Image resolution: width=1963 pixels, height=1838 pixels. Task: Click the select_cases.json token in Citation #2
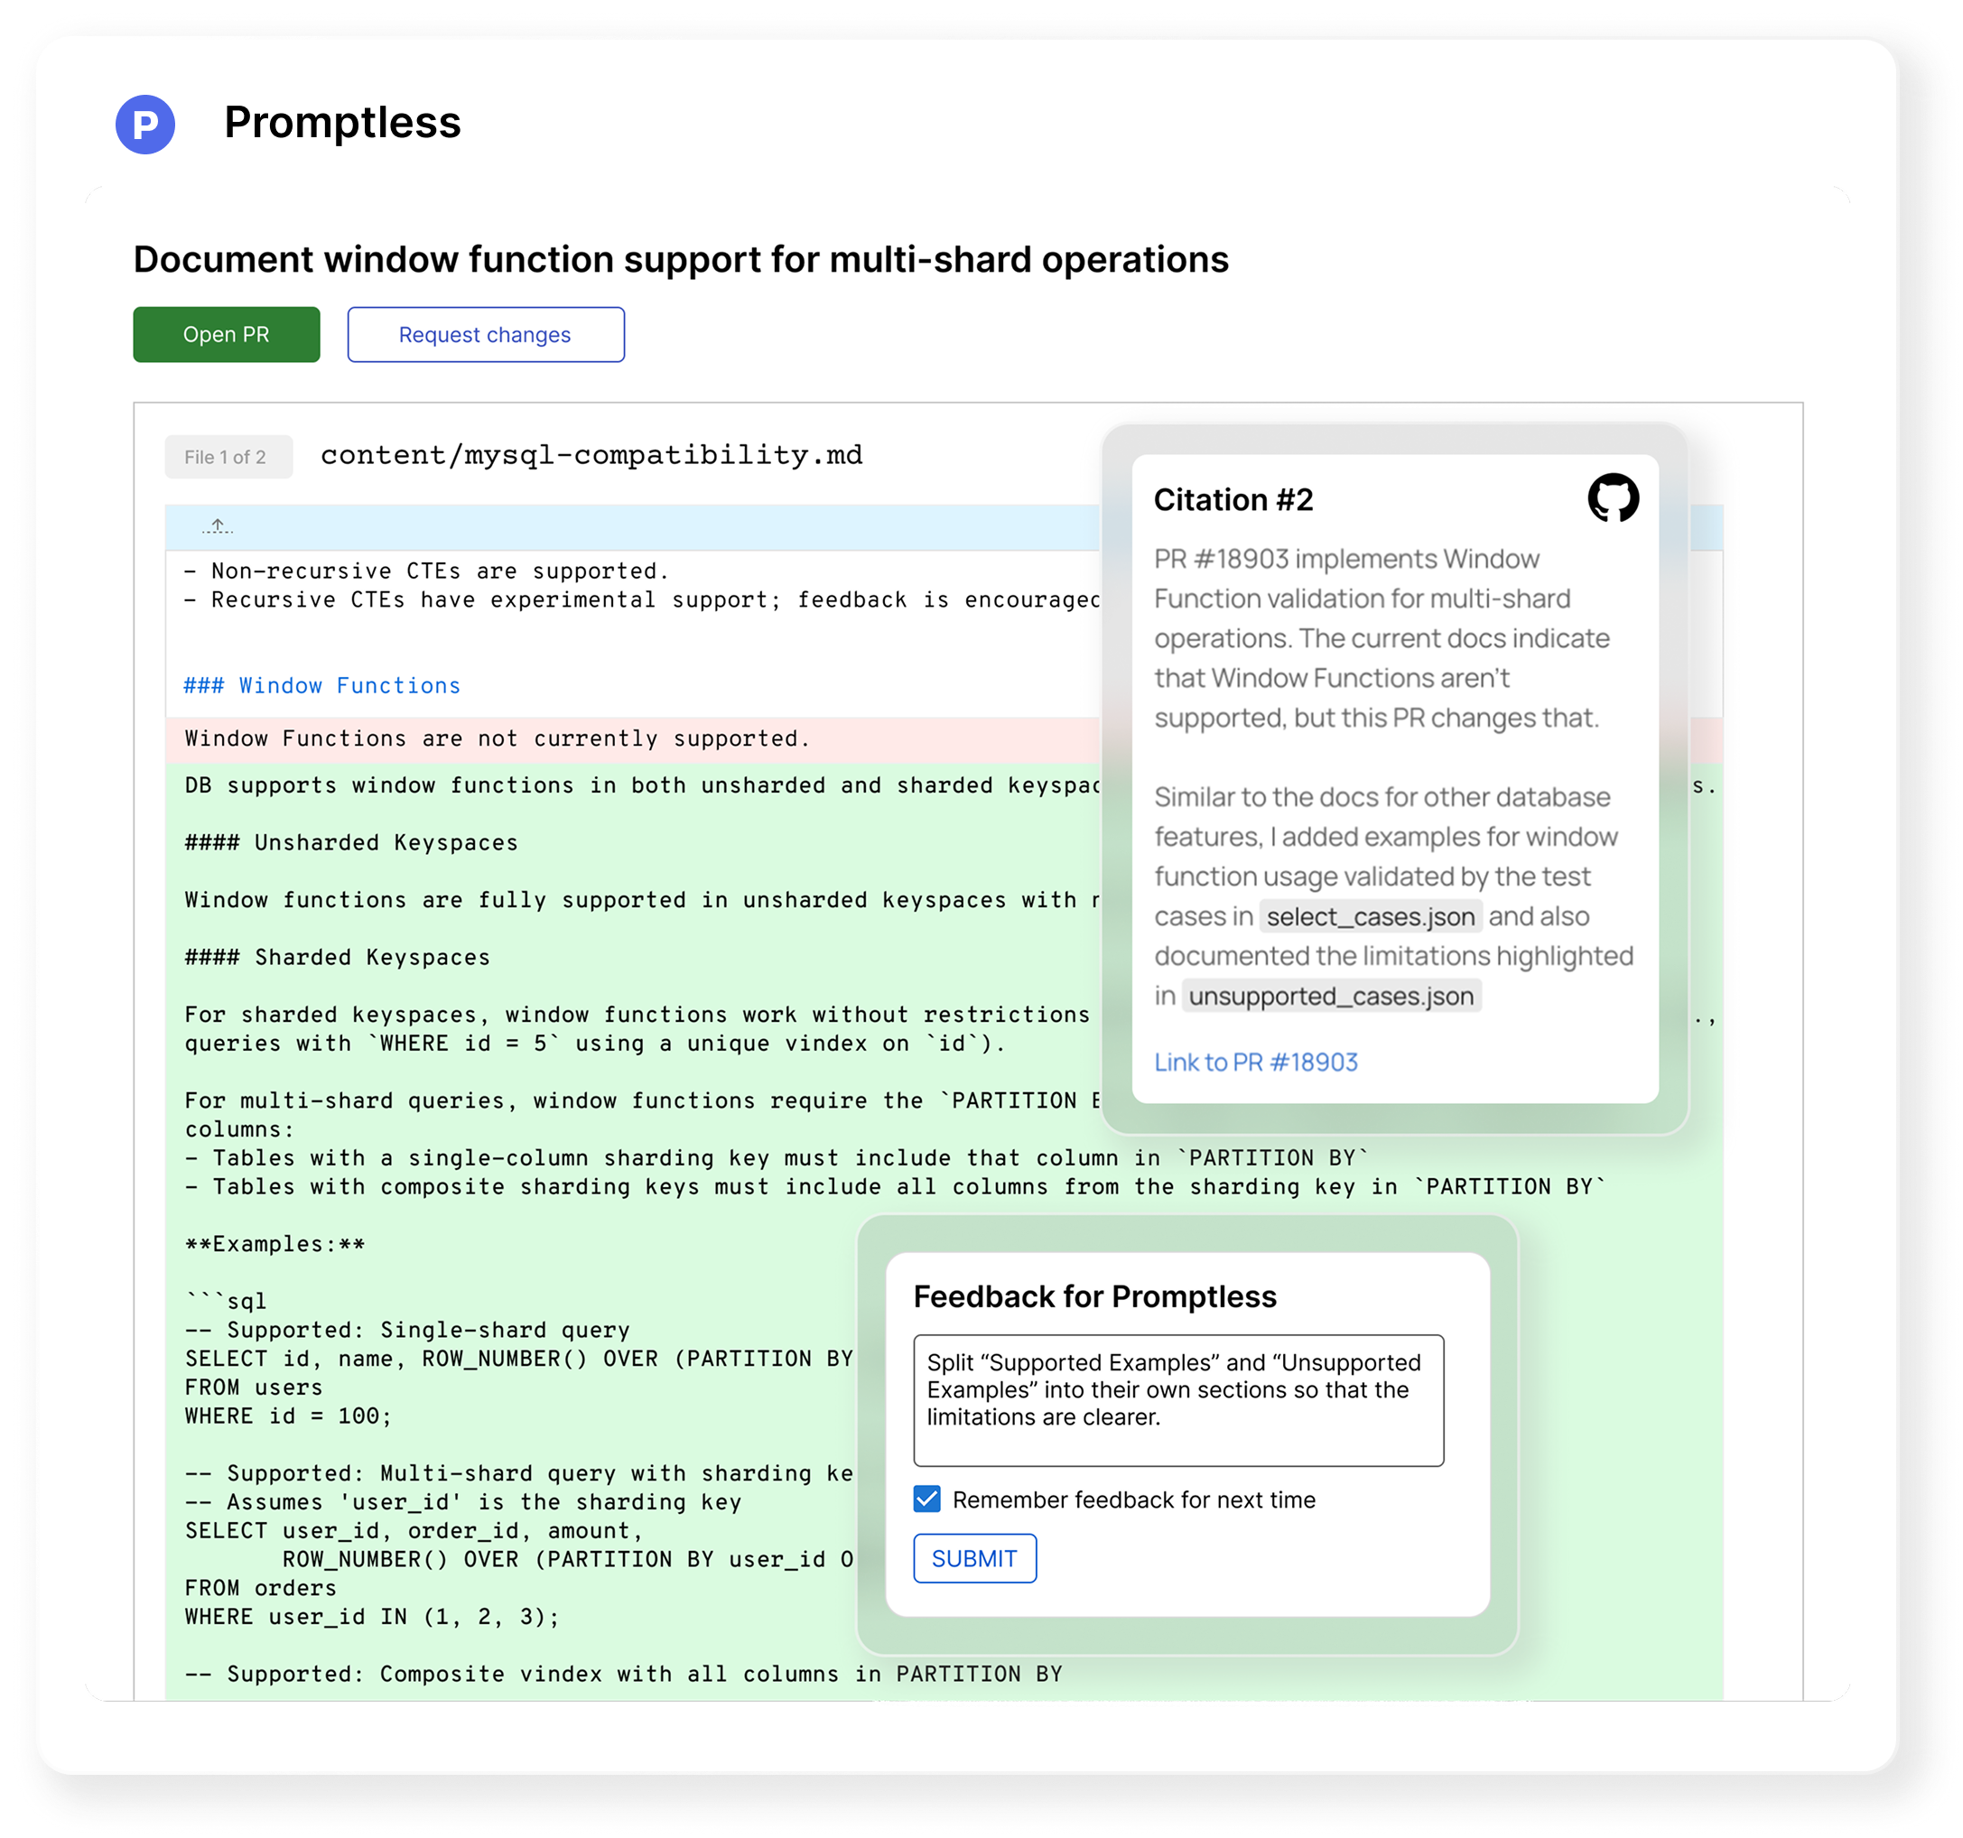click(x=1372, y=916)
